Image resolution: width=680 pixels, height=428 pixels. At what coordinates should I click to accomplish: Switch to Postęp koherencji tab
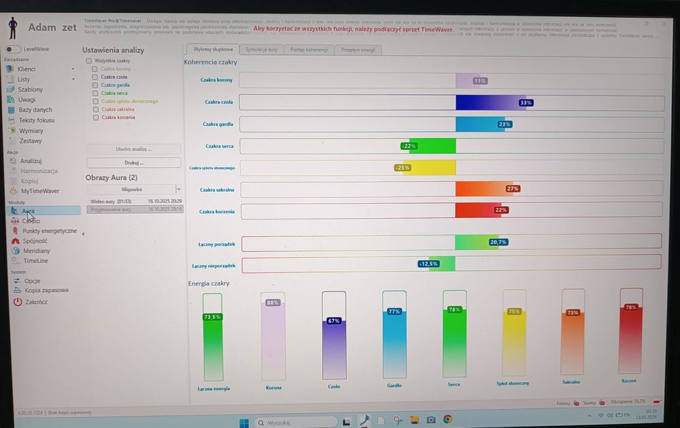309,50
